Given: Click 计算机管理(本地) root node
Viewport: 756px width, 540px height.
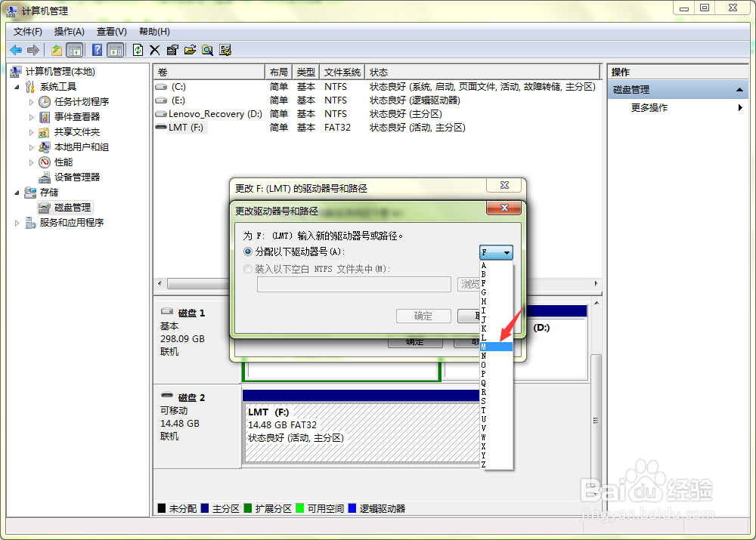Looking at the screenshot, I should tap(60, 72).
